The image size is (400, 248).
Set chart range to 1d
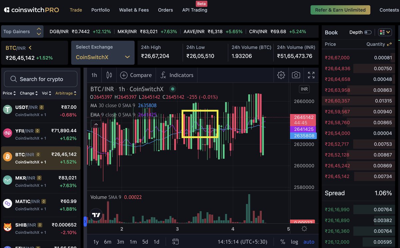(x=156, y=242)
